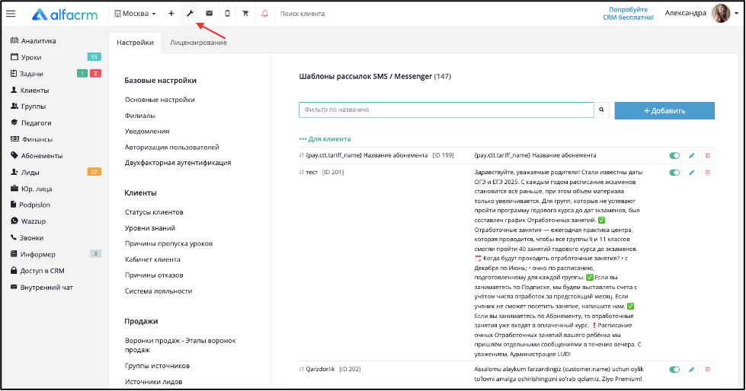This screenshot has height=391, width=746.
Task: Disable the тест template ID 201 switch
Action: 674,173
